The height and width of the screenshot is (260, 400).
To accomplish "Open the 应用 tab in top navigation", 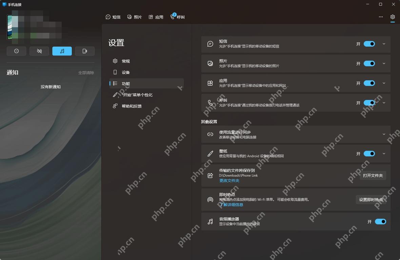I will (x=156, y=17).
